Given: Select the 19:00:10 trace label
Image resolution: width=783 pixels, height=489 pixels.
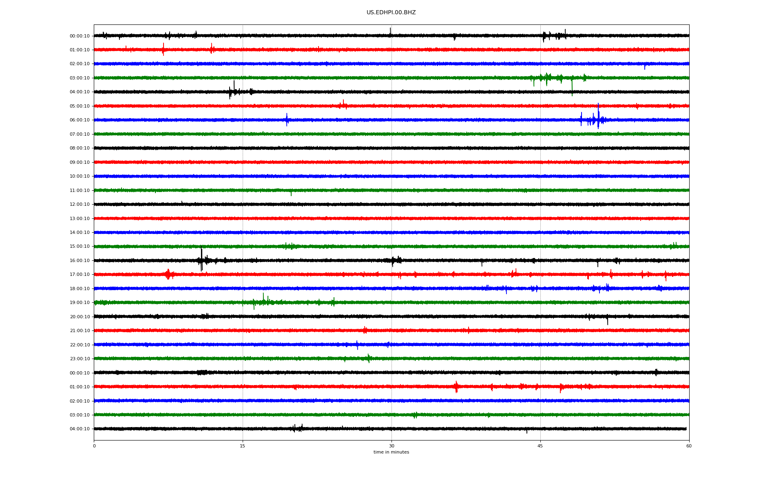Looking at the screenshot, I should pos(80,303).
